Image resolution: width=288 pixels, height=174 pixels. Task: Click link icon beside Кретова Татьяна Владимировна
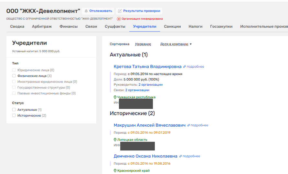pos(185,67)
